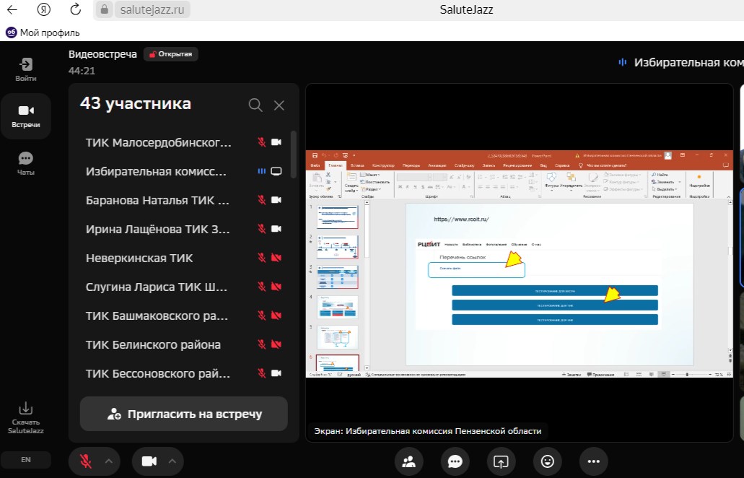The image size is (744, 478).
Task: Start screen sharing with the share button
Action: coord(501,461)
